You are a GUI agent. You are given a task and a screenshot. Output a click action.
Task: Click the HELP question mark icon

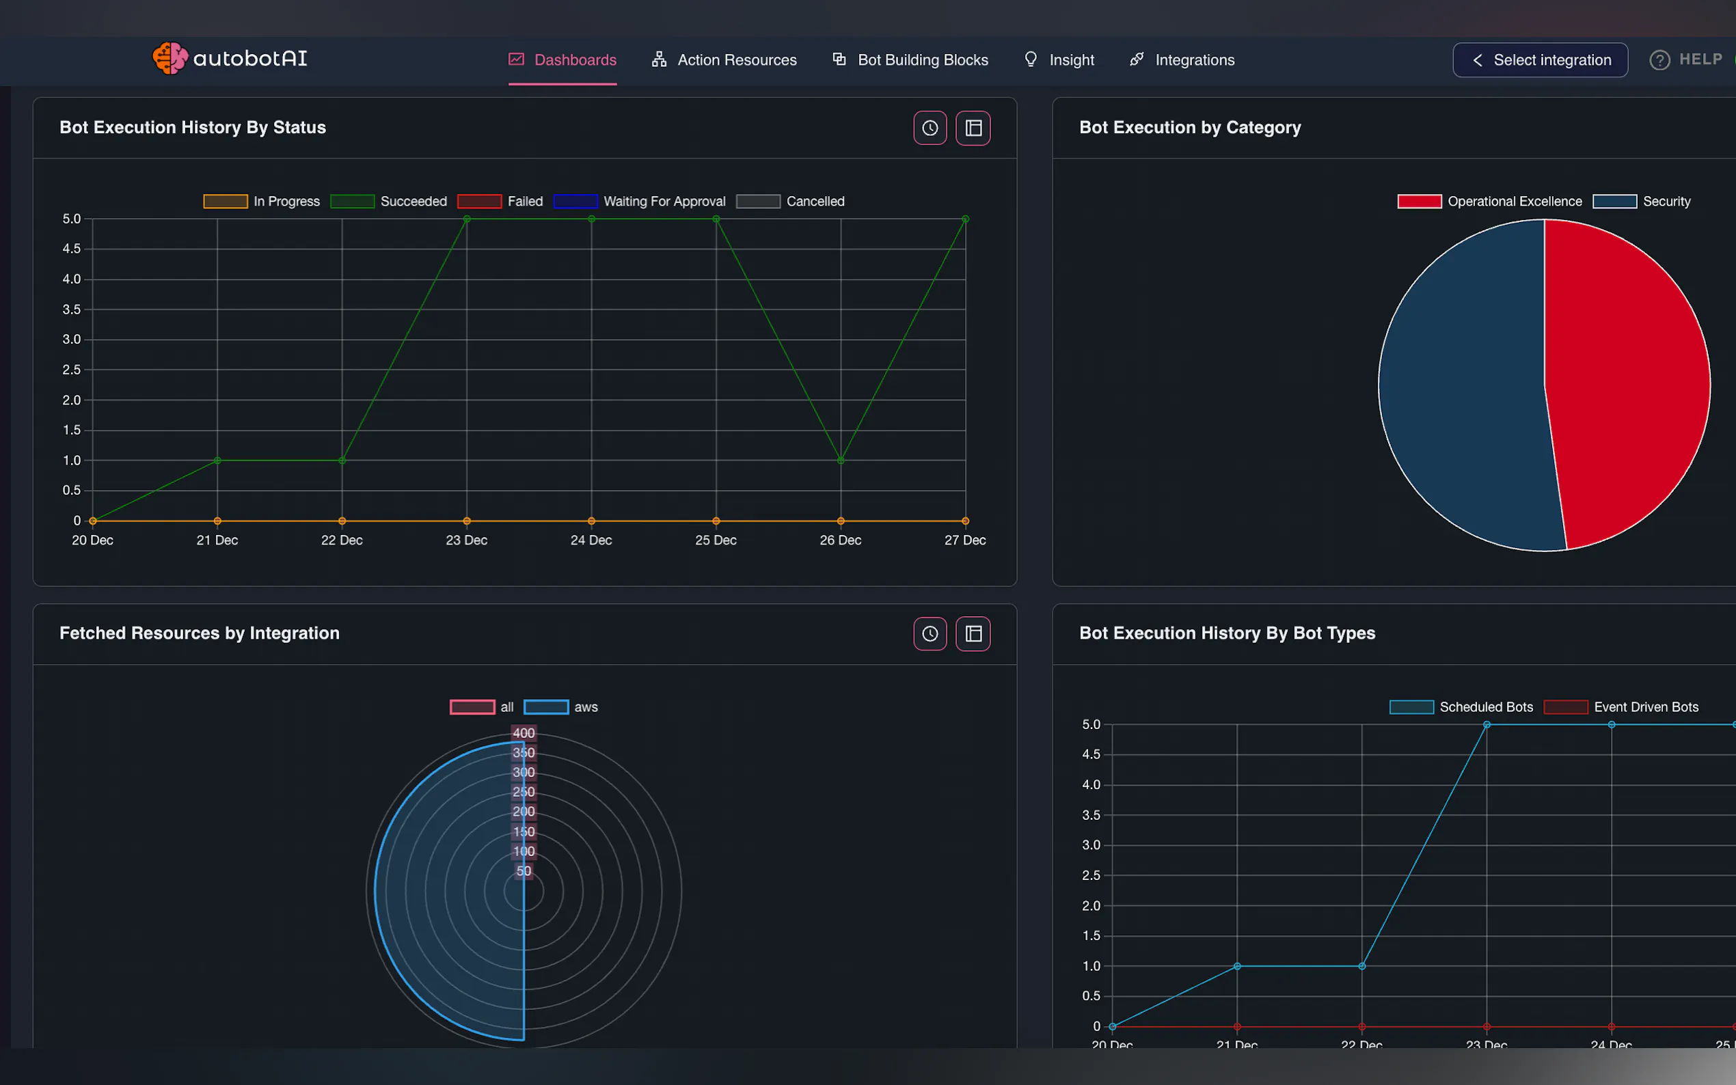click(1659, 60)
